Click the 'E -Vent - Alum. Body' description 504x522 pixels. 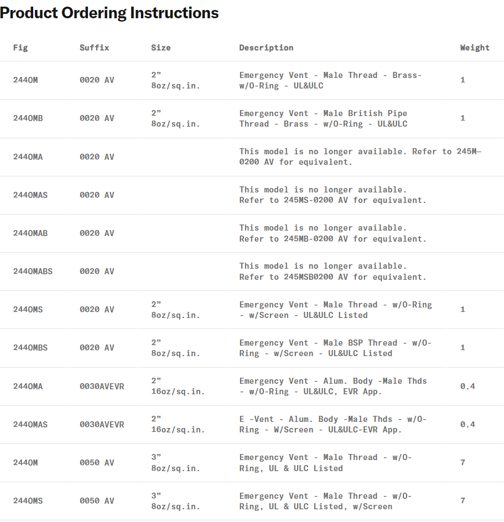coord(332,425)
